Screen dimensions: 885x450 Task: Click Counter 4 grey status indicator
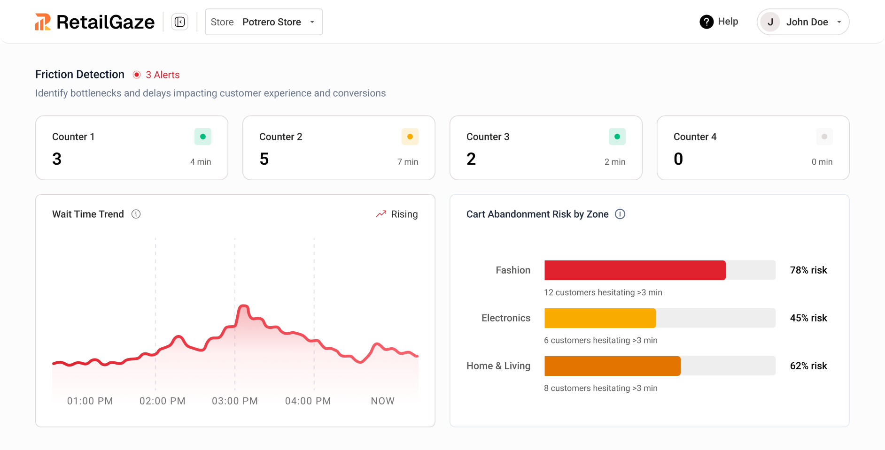coord(824,137)
